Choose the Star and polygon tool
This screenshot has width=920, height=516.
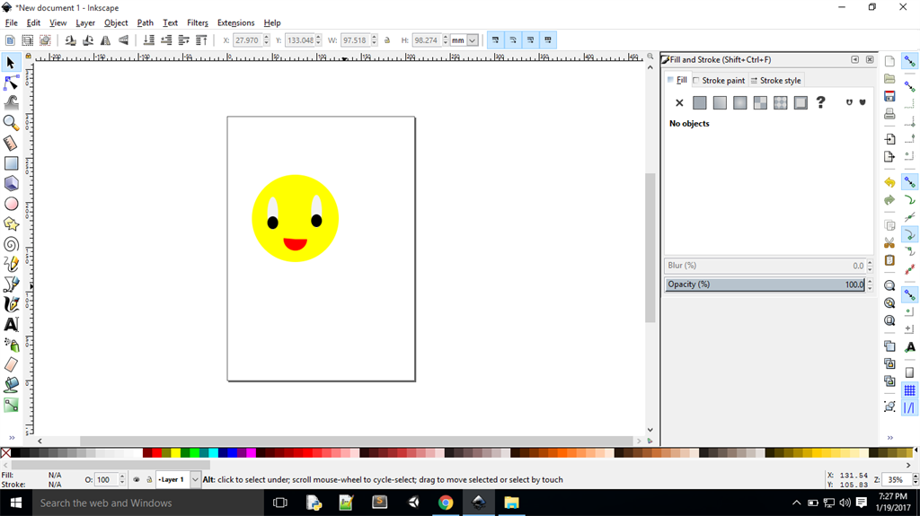click(x=11, y=223)
